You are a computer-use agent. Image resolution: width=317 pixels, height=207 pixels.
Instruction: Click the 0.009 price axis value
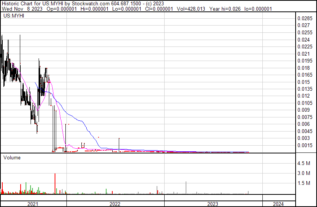pyautogui.click(x=304, y=110)
